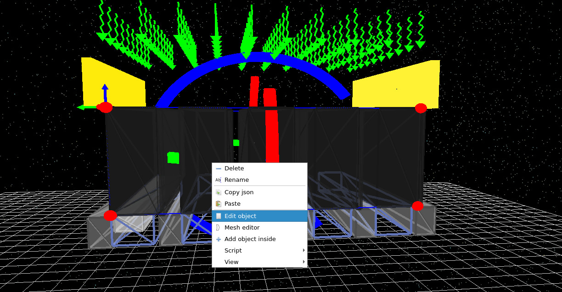Click the Paste clipboard icon

click(219, 204)
